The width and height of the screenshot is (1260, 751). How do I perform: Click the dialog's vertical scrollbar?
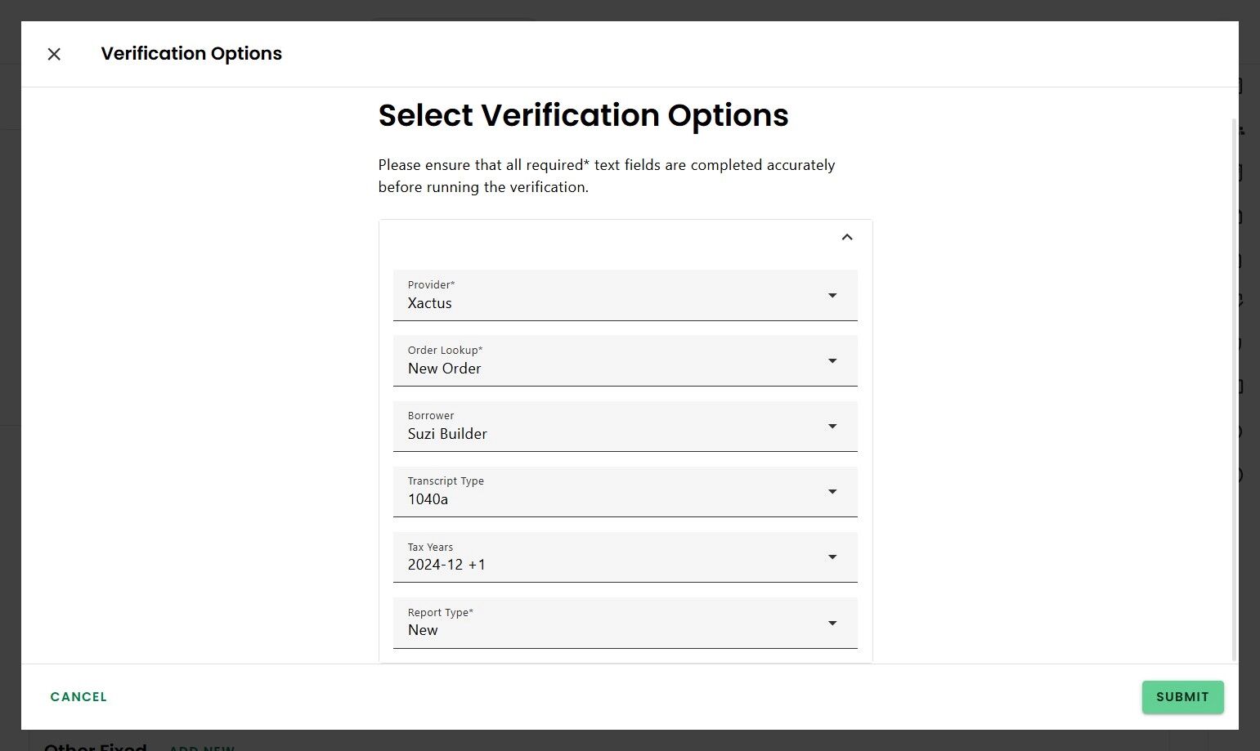pos(1234,388)
